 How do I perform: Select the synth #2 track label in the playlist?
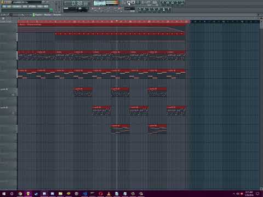coord(4,108)
